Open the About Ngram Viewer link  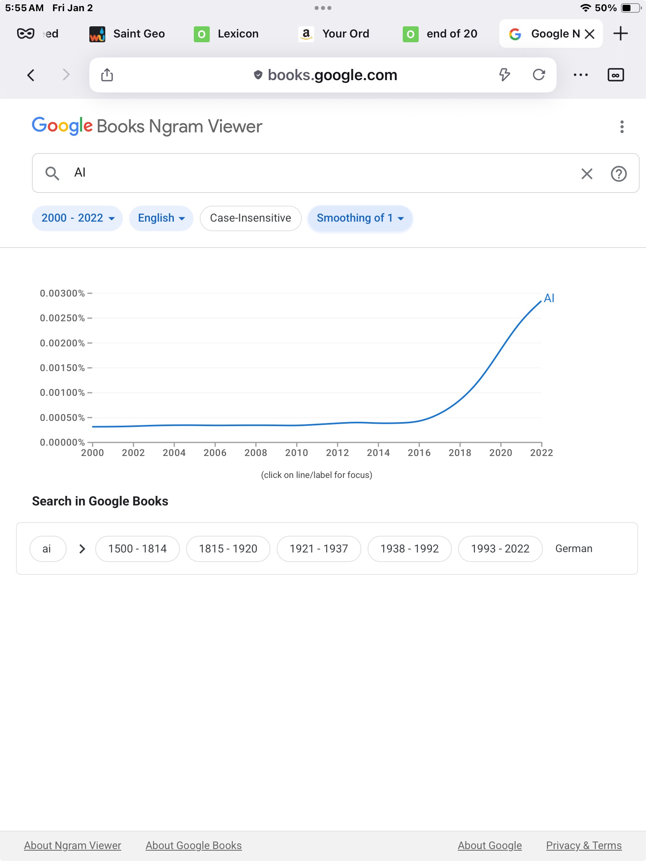[x=73, y=845]
